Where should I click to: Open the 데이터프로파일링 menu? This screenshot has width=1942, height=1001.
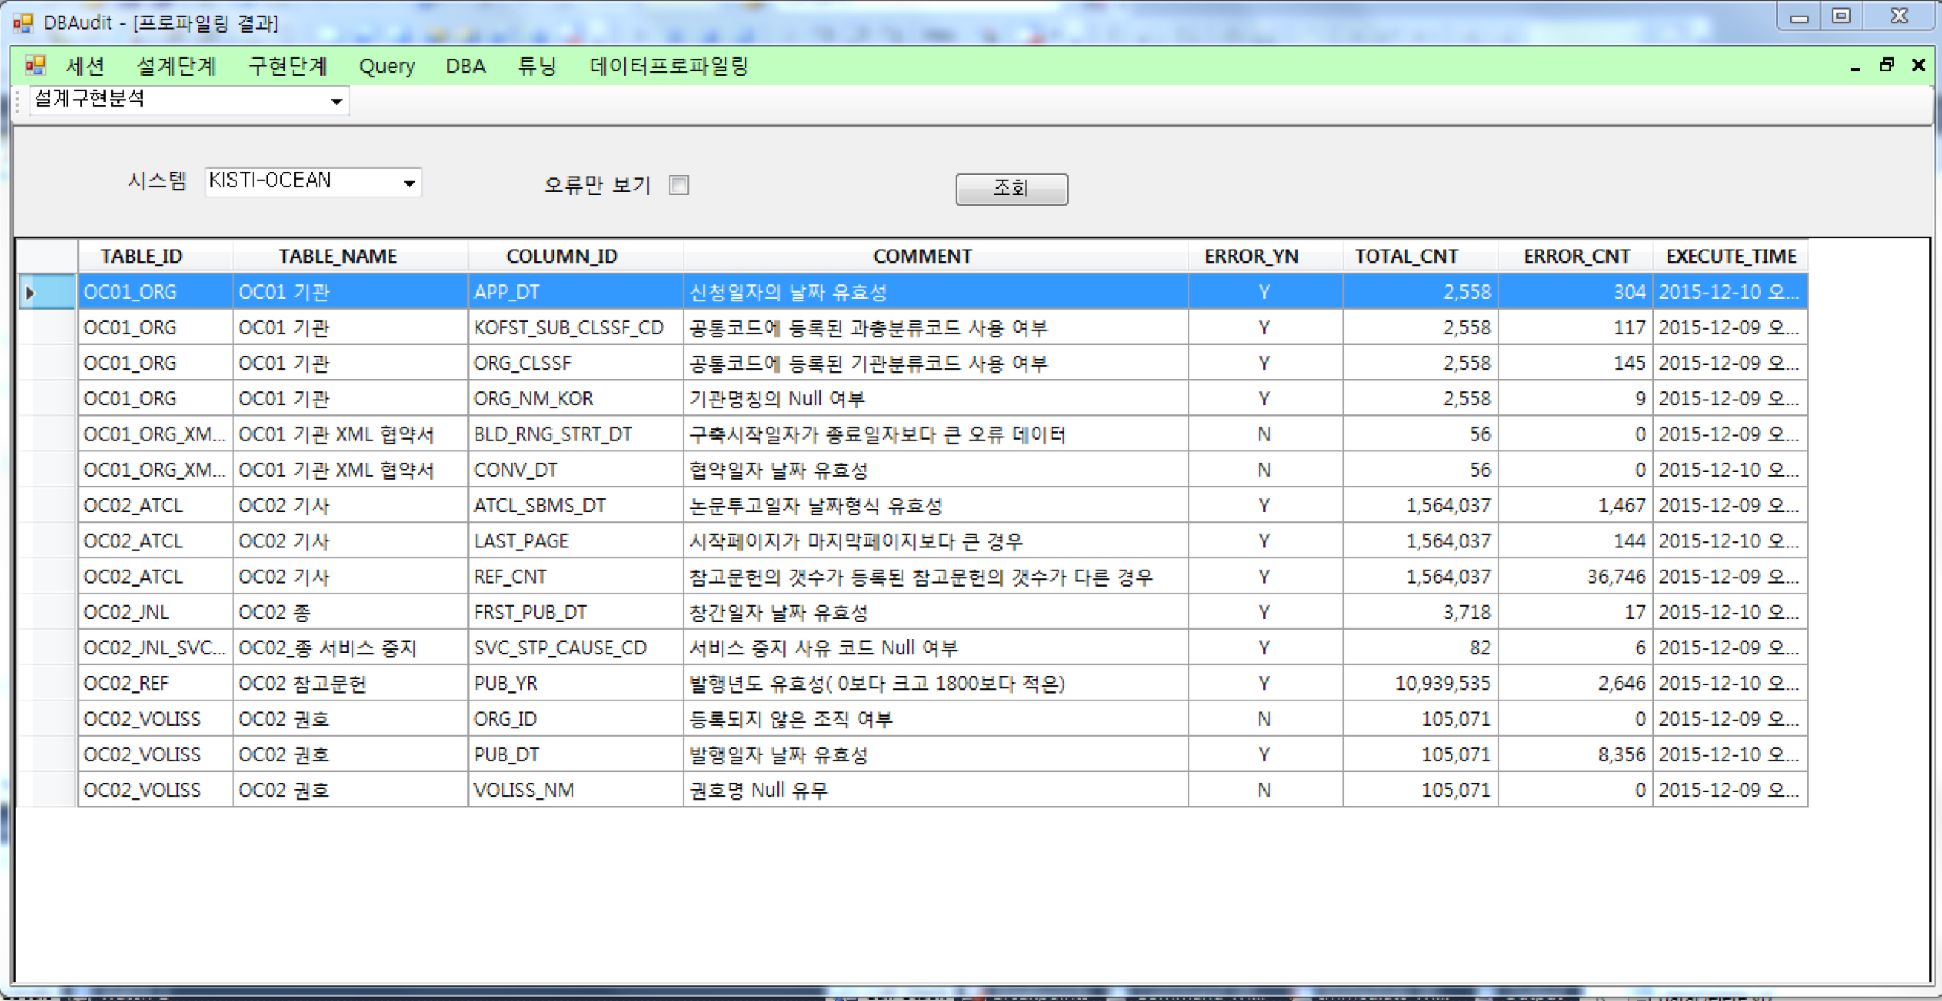pyautogui.click(x=668, y=66)
